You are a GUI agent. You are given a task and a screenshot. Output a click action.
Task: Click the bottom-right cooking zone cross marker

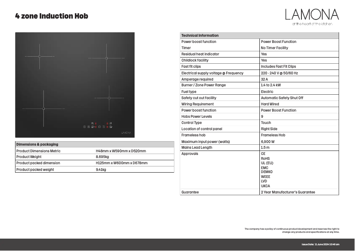109,98
